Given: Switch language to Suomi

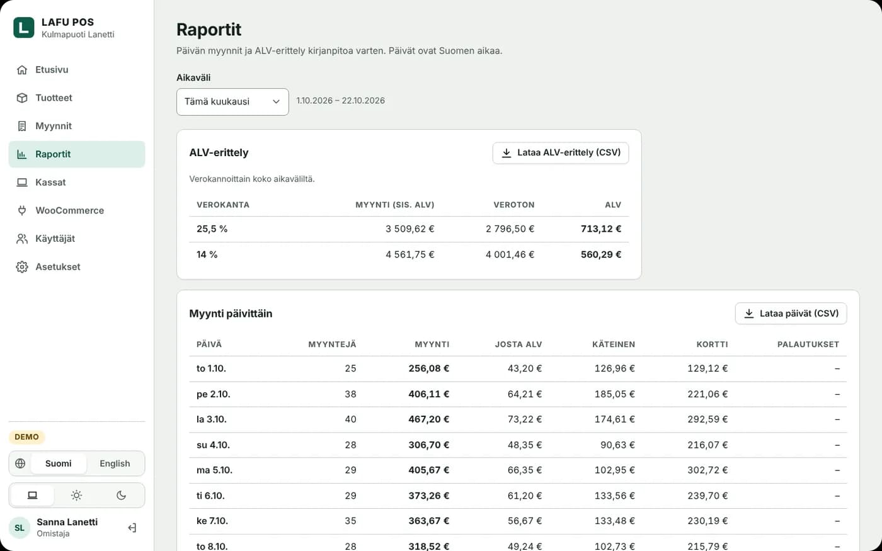Looking at the screenshot, I should pyautogui.click(x=58, y=463).
